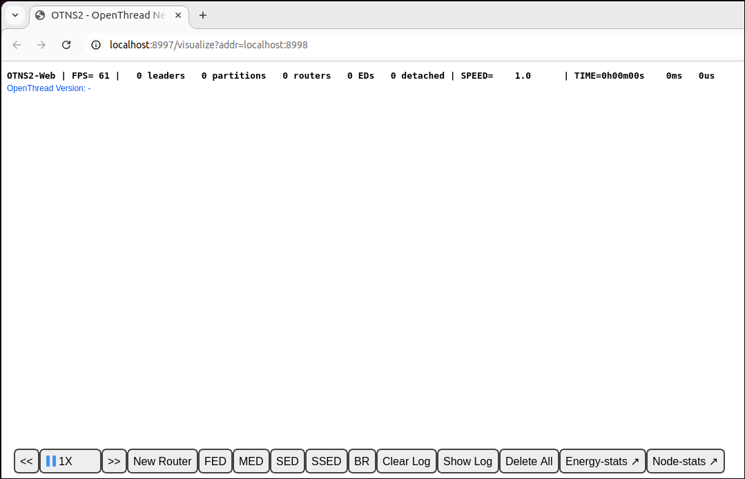This screenshot has width=745, height=479.
Task: Remove all nodes with Delete All
Action: pyautogui.click(x=529, y=461)
